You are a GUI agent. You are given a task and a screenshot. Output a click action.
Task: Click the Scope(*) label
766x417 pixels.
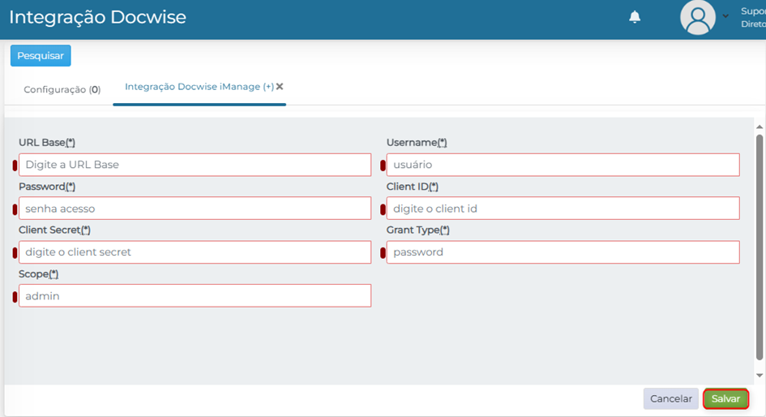click(39, 274)
